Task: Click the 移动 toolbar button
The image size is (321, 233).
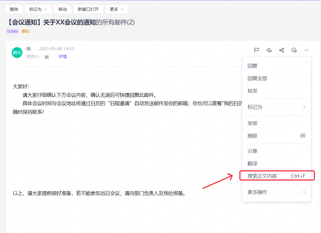Action: pyautogui.click(x=63, y=9)
